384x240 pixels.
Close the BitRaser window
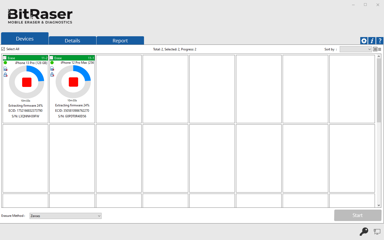[x=378, y=5]
